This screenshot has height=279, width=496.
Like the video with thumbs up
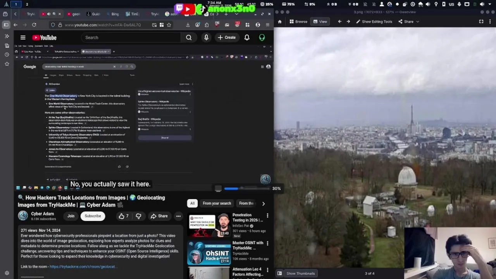coord(124,216)
